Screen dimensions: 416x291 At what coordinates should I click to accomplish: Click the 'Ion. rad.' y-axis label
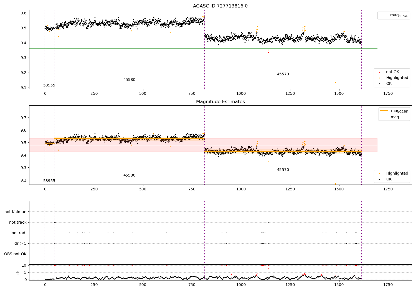click(x=19, y=233)
